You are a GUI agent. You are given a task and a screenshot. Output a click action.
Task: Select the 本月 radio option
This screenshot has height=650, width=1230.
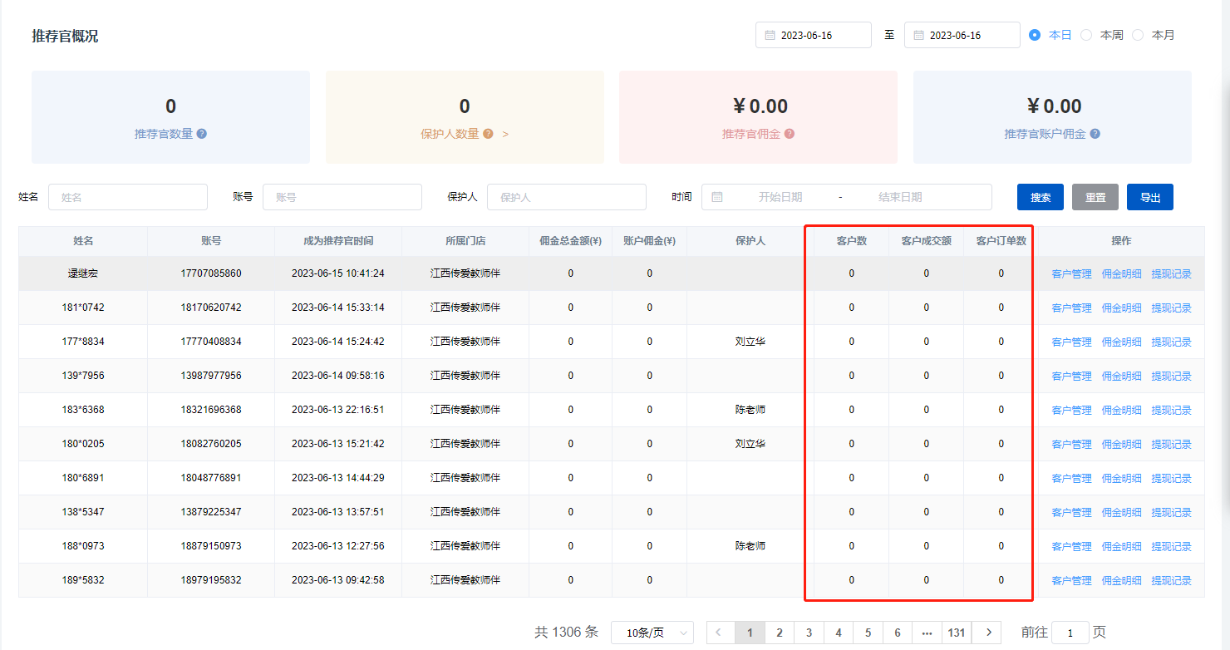point(1154,35)
